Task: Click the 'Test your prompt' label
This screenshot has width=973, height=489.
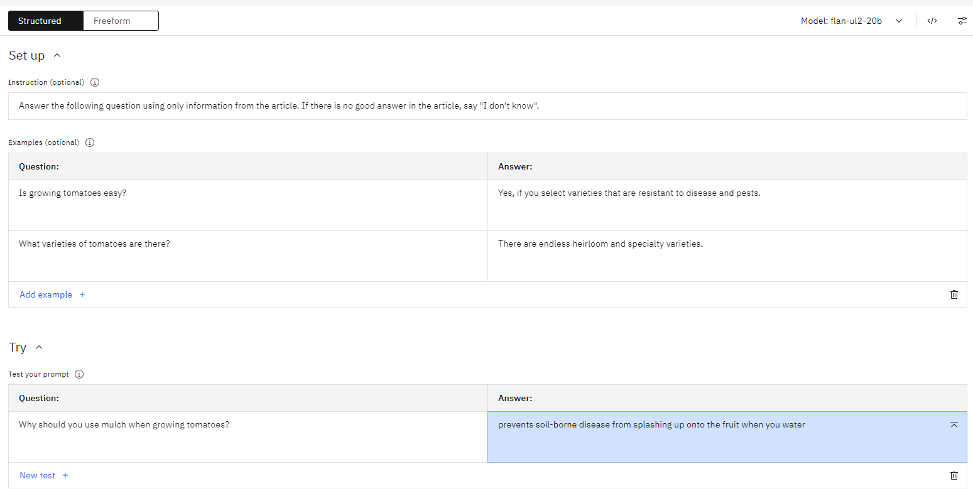Action: point(39,374)
